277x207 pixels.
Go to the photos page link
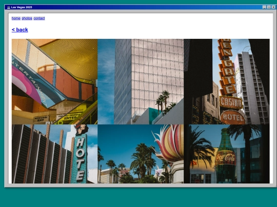tap(27, 18)
